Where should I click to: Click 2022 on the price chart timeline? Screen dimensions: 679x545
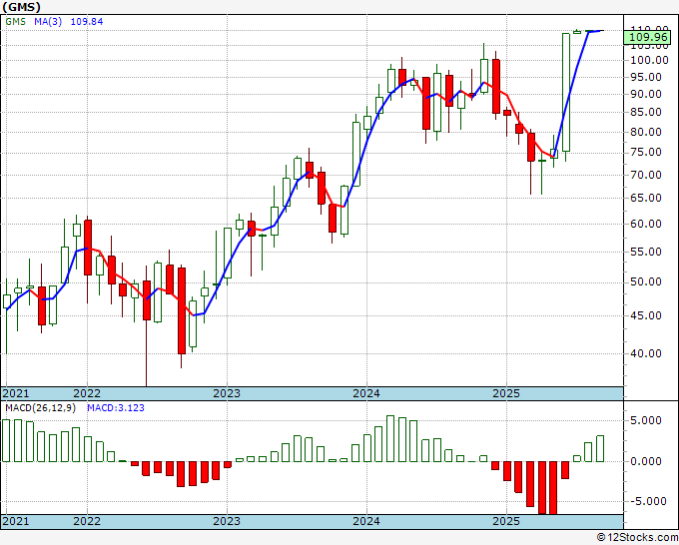pos(87,393)
